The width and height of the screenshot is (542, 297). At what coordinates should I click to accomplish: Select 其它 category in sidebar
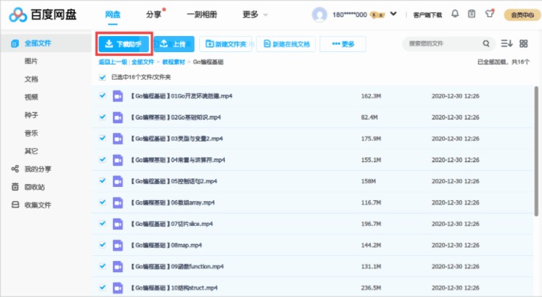coord(31,151)
